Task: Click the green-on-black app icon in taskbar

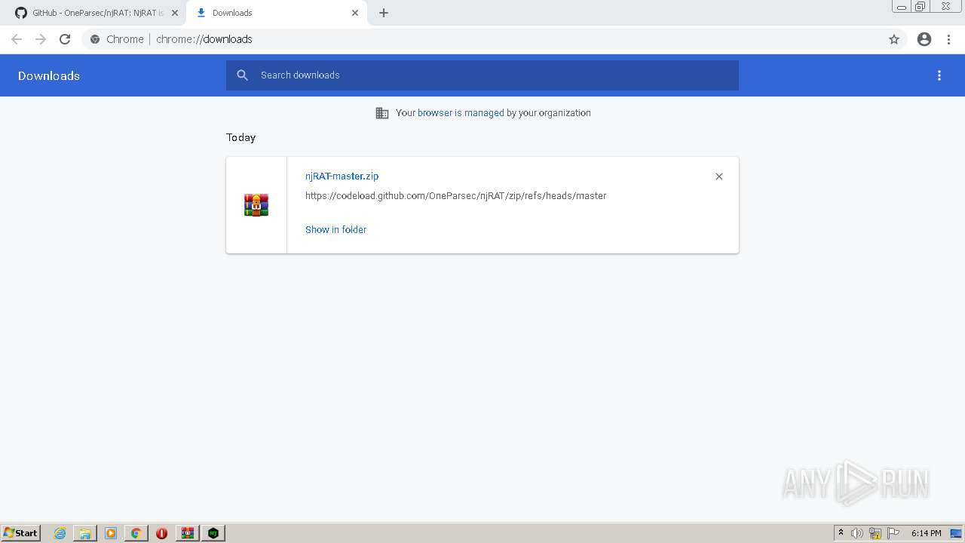Action: click(x=214, y=533)
